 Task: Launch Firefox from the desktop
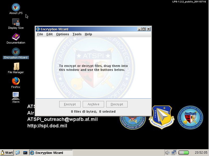point(16,81)
